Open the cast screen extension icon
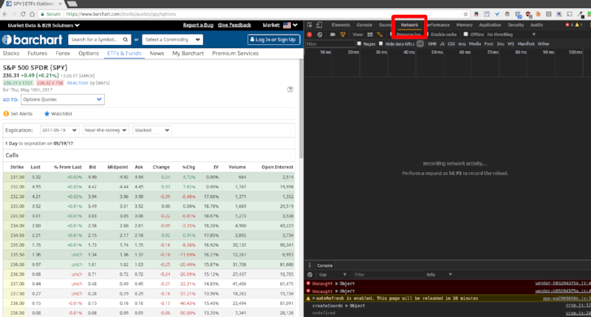The width and height of the screenshot is (591, 317). 570,14
